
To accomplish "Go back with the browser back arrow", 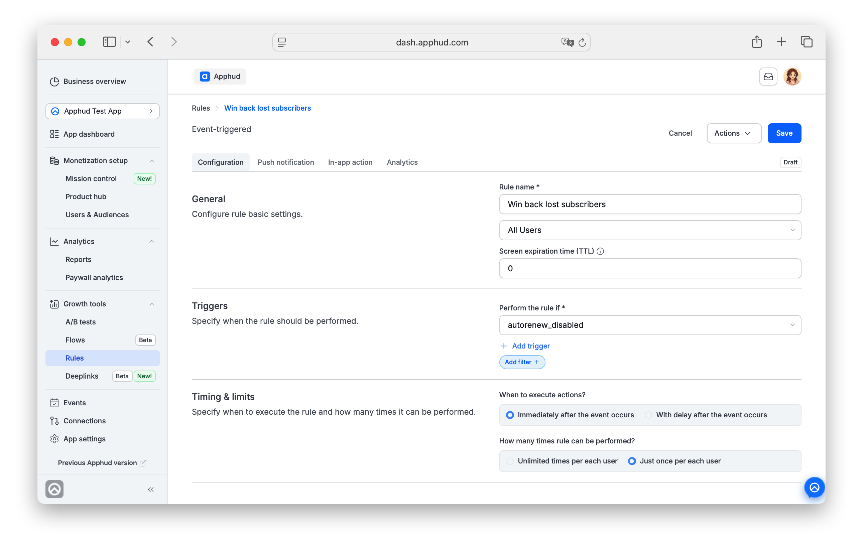I will tap(150, 42).
